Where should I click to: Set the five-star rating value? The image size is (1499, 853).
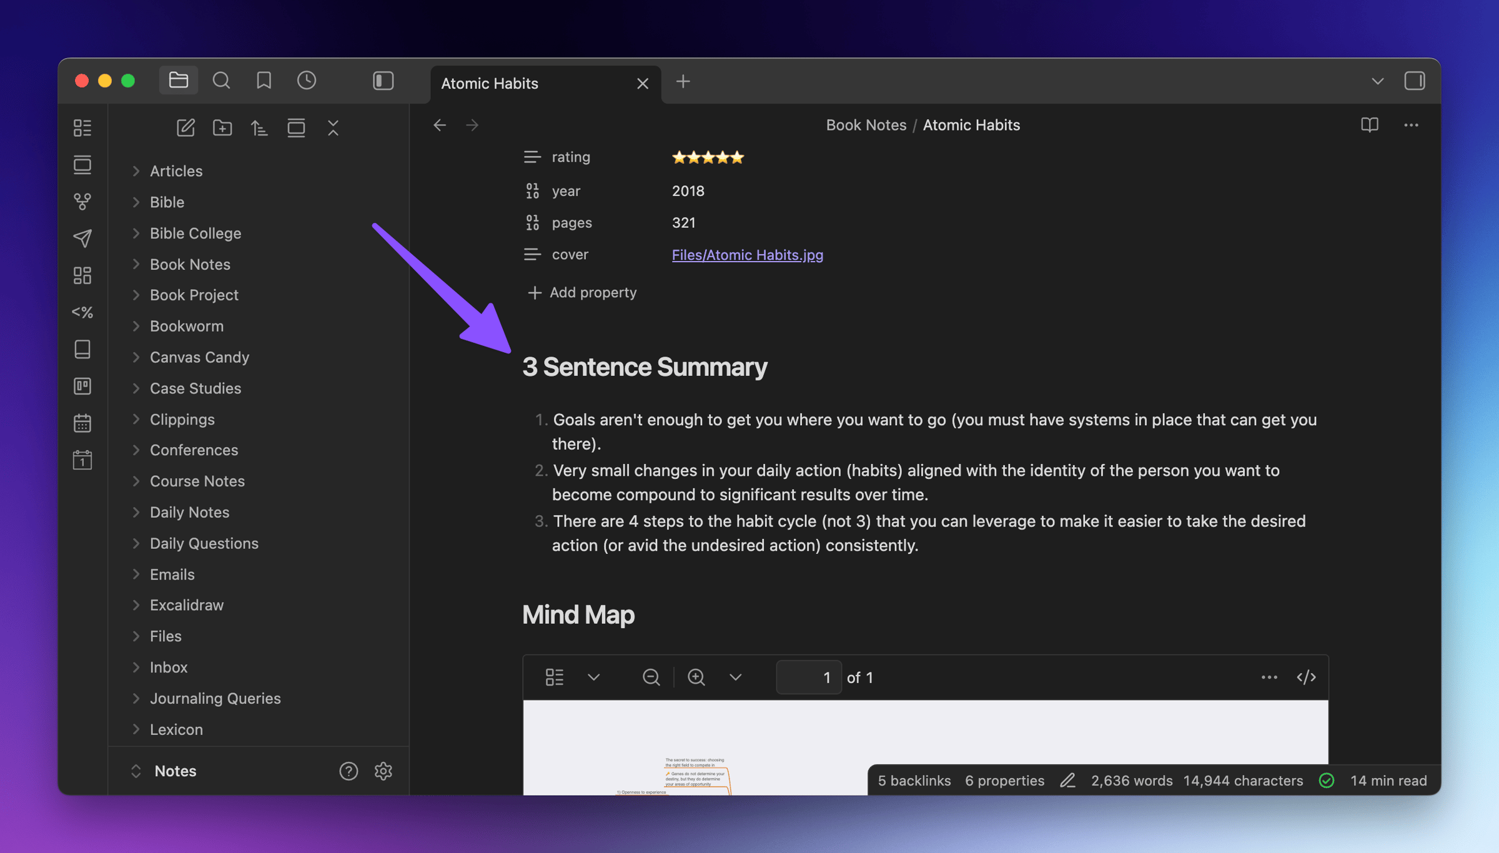(x=708, y=157)
